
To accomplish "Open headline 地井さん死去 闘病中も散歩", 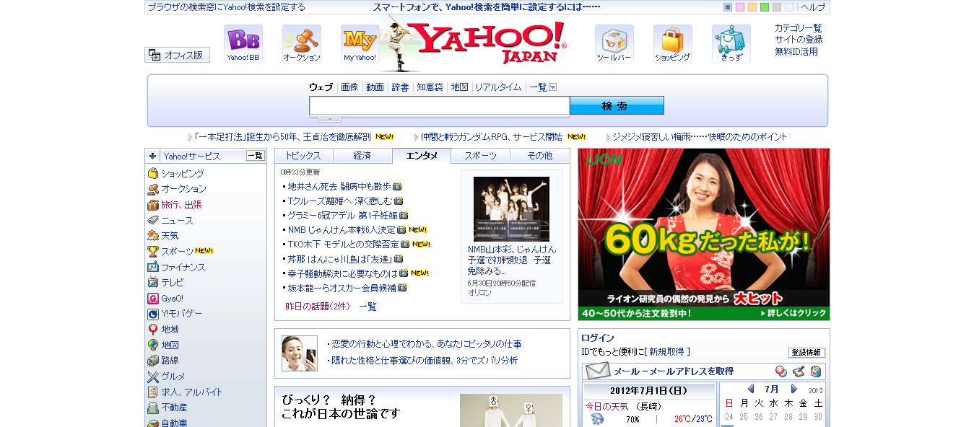I will pyautogui.click(x=339, y=186).
